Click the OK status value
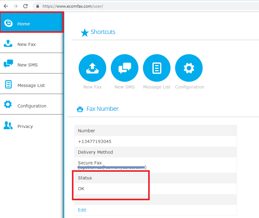This screenshot has height=218, width=259. [x=81, y=189]
